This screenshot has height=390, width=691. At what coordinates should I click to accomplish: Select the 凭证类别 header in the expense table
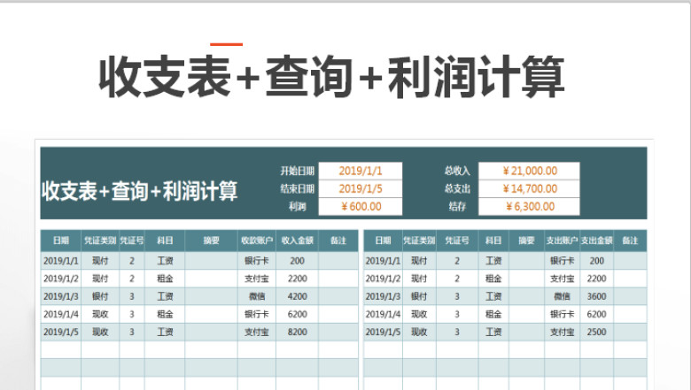pos(419,241)
